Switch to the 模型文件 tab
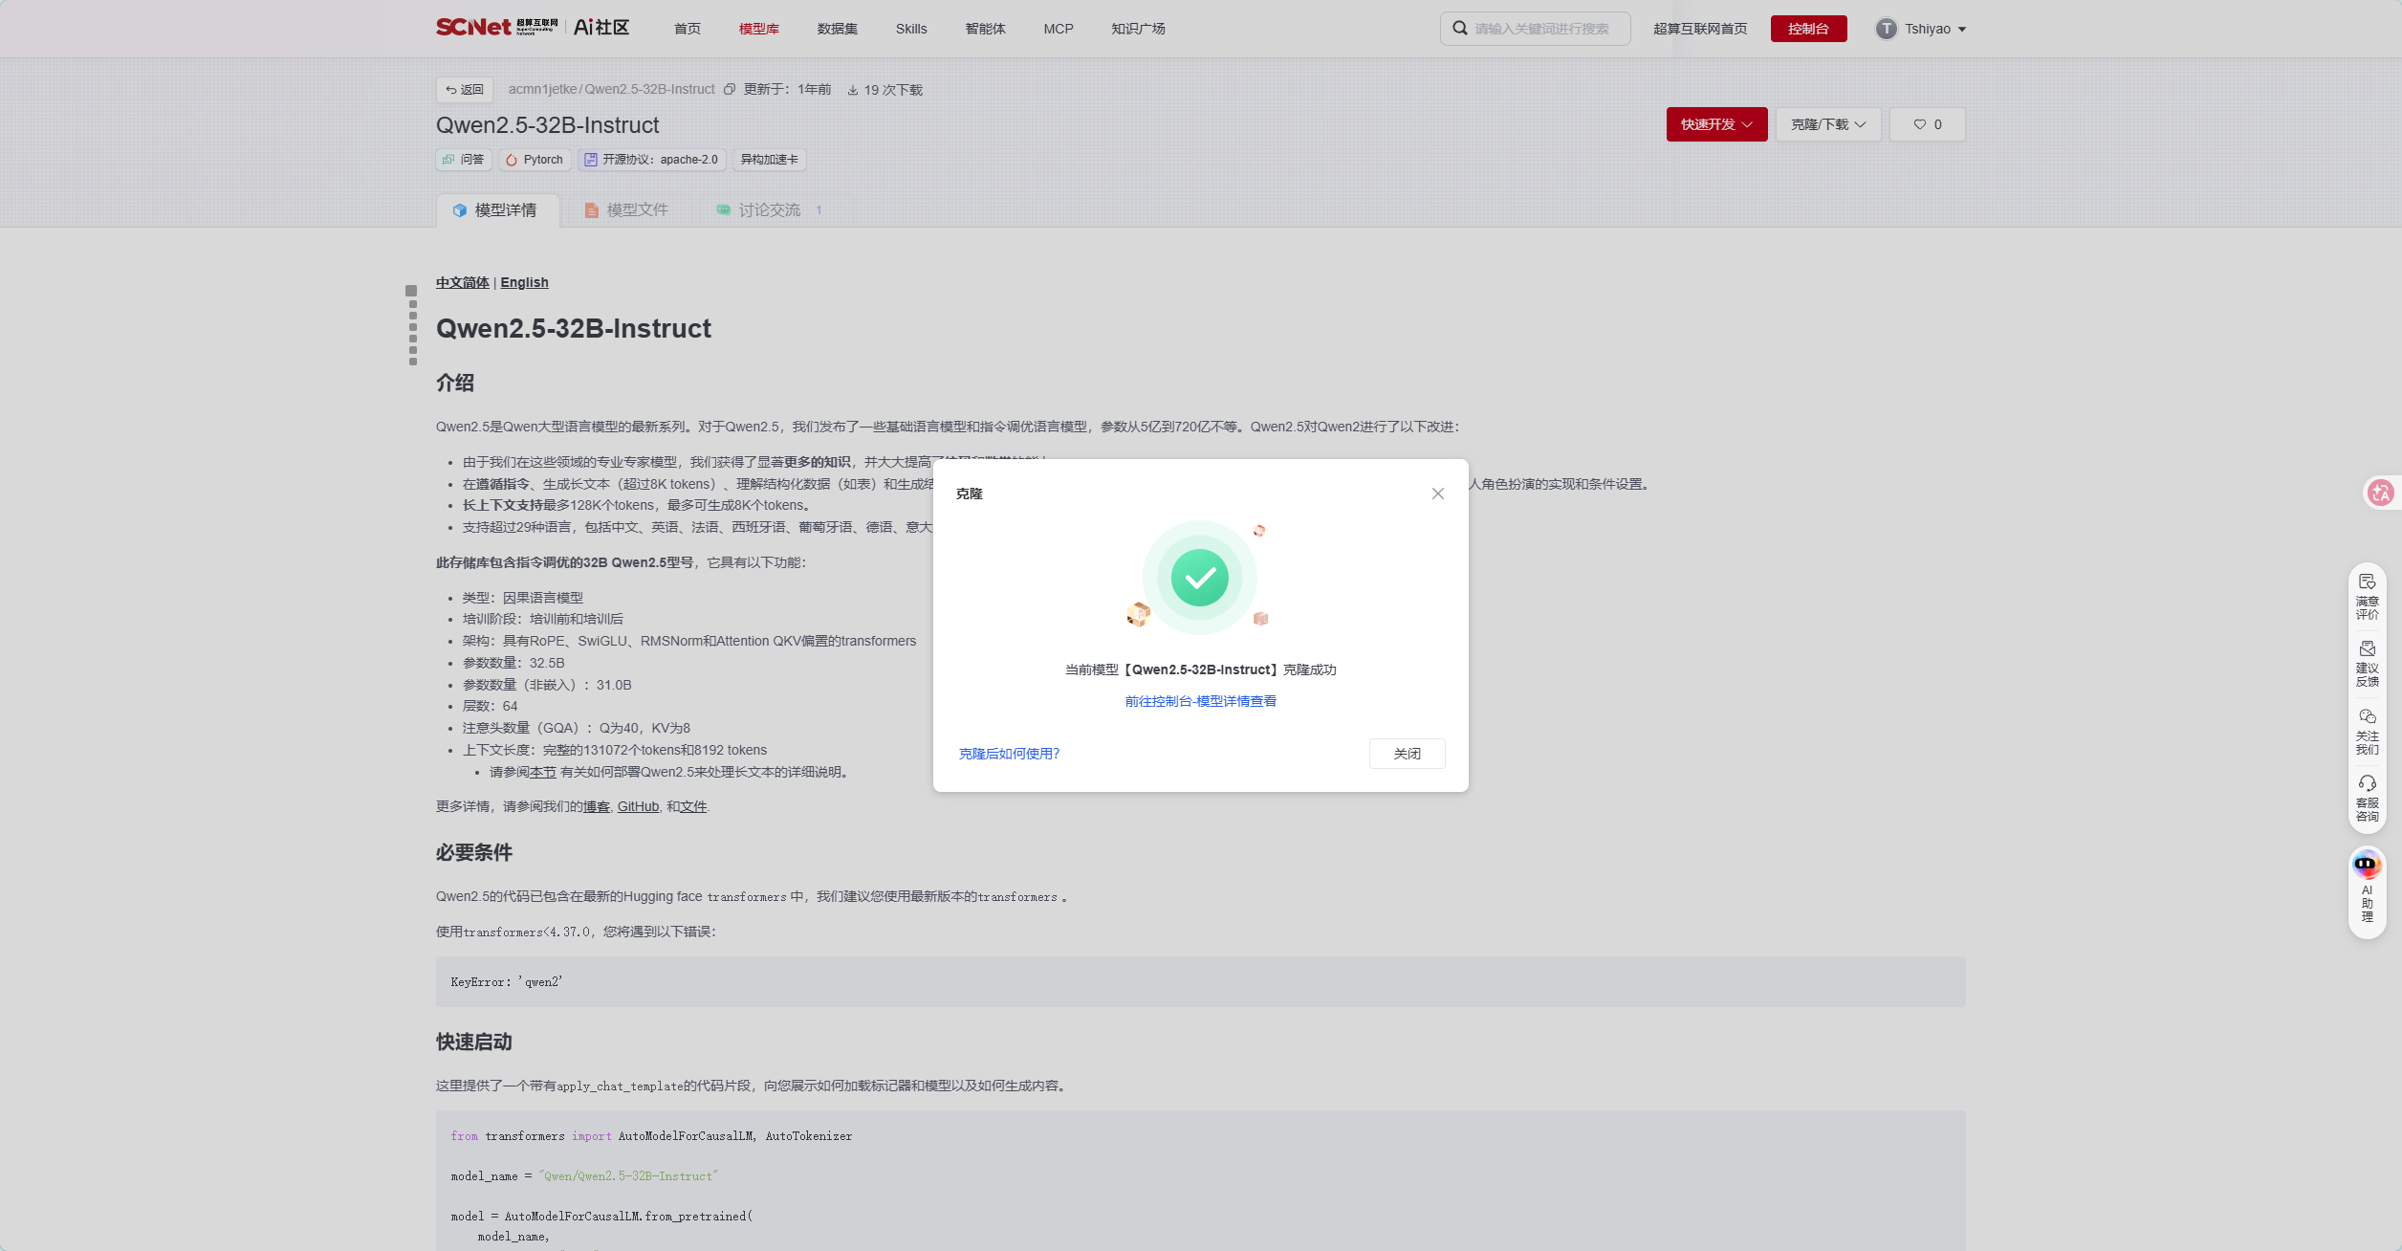2402x1251 pixels. click(x=626, y=209)
